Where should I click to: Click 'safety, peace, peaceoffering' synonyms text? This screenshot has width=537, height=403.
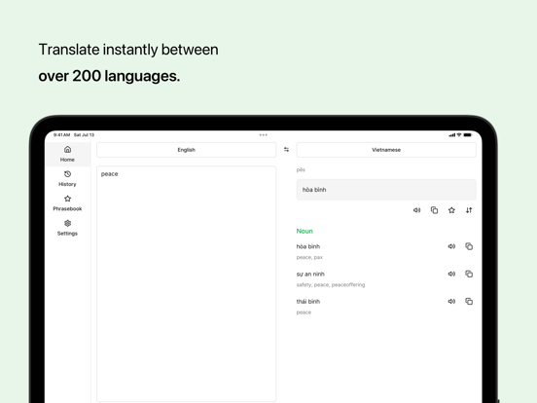coord(331,285)
